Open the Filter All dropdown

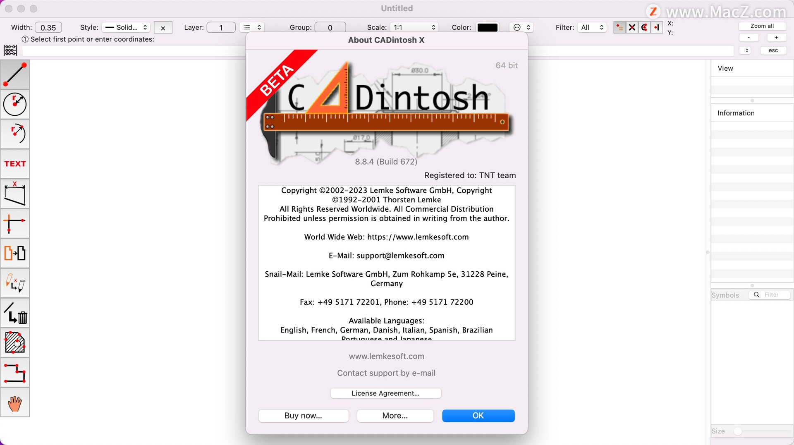pyautogui.click(x=592, y=27)
